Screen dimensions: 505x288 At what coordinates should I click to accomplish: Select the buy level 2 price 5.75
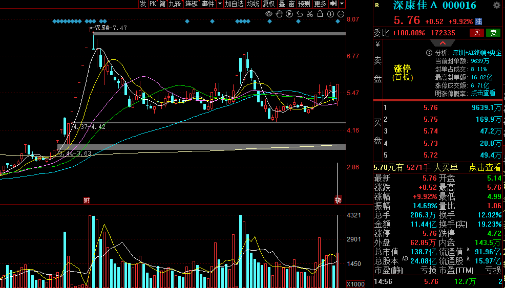coord(431,119)
